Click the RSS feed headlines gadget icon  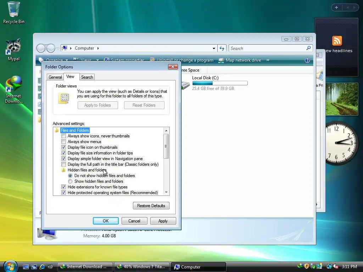pyautogui.click(x=337, y=41)
